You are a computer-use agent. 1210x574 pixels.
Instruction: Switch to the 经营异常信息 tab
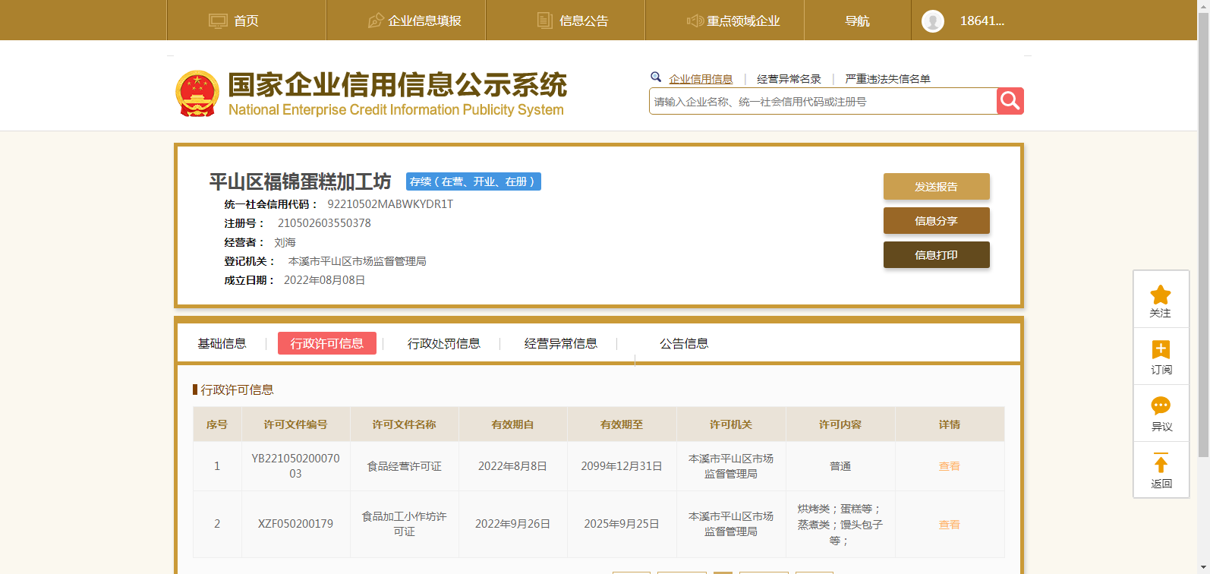561,343
